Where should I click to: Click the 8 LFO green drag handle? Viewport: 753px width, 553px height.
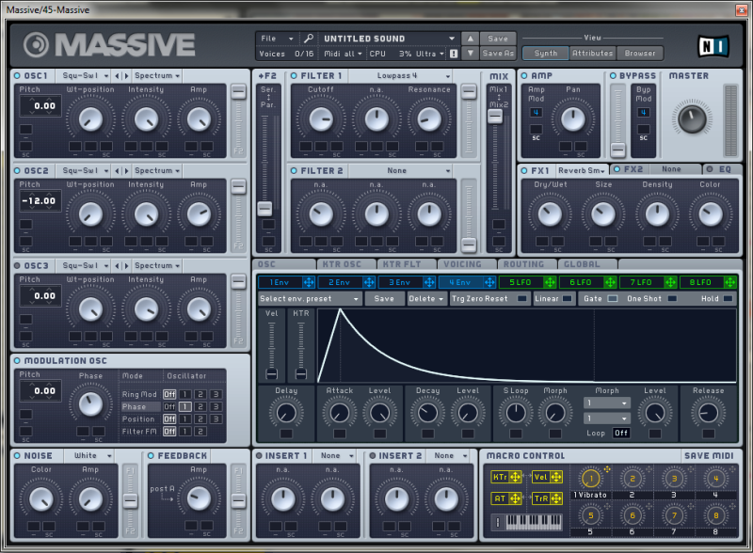730,282
